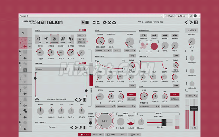Click the MASTER button
Image resolution: width=219 pixels, height=137 pixels.
pyautogui.click(x=192, y=31)
